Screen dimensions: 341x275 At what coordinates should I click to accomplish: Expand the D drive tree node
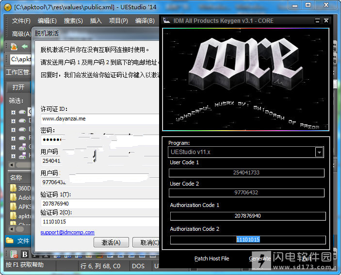click(x=13, y=121)
